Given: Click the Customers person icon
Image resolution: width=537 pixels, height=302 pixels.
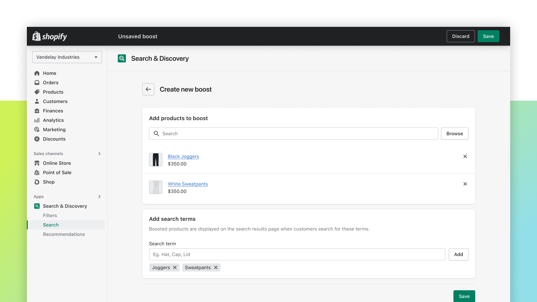Looking at the screenshot, I should (x=37, y=101).
